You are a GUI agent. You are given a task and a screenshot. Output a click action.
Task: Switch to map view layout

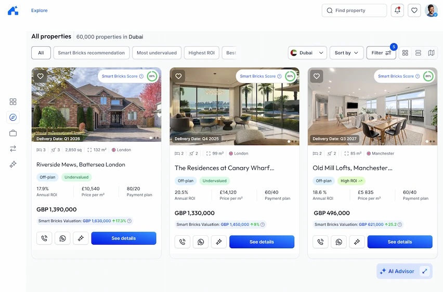click(x=431, y=53)
